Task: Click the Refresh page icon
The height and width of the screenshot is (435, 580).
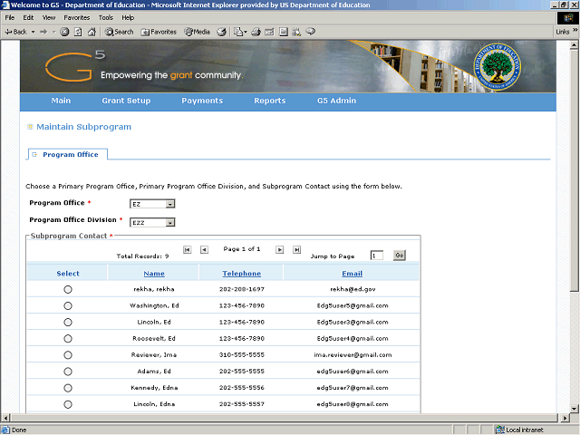Action: [78, 32]
